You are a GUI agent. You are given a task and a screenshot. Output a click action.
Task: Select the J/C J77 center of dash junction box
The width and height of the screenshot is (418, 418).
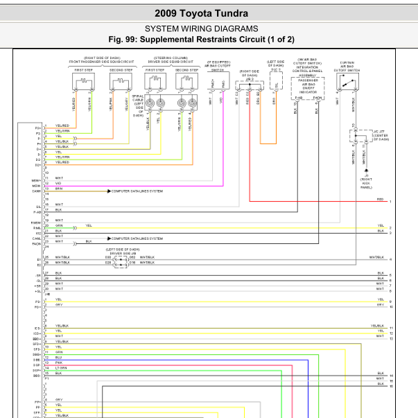[x=361, y=136]
